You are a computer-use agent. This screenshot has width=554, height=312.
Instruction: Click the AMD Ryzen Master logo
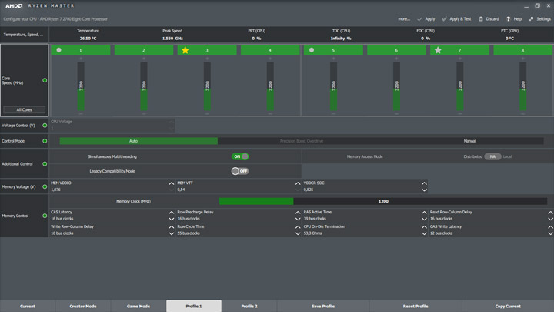point(39,5)
